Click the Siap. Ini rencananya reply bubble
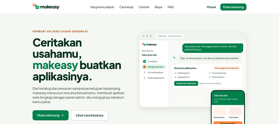Image resolution: width=279 pixels, height=124 pixels. click(x=210, y=58)
